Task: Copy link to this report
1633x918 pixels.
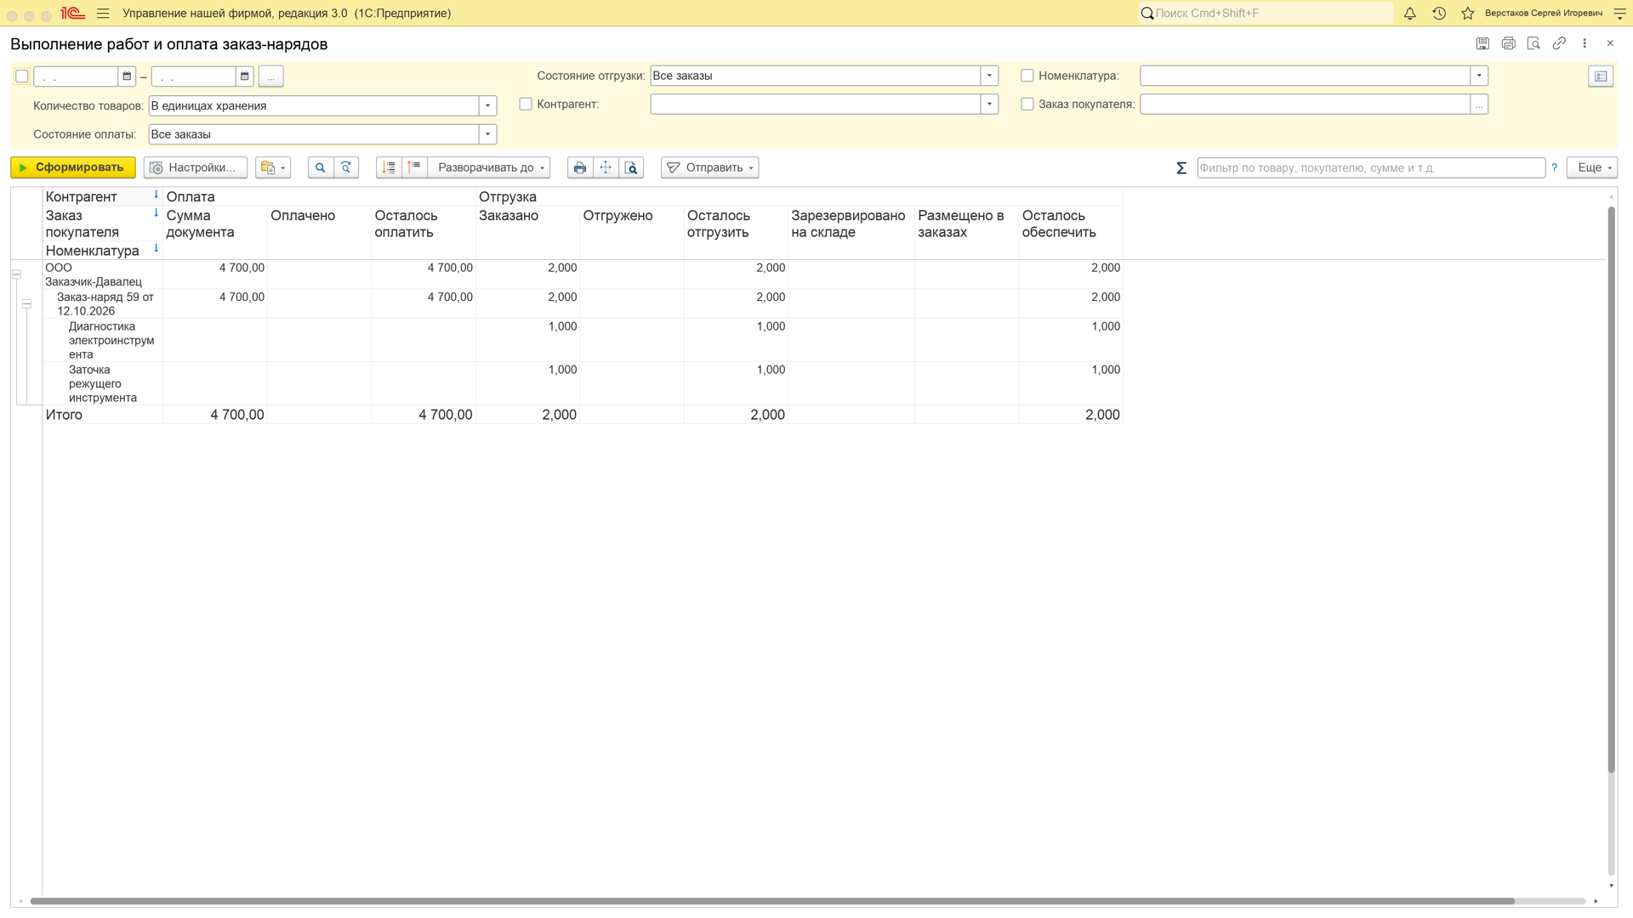Action: pyautogui.click(x=1559, y=43)
